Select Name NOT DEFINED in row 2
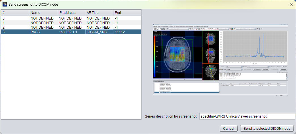 point(43,27)
